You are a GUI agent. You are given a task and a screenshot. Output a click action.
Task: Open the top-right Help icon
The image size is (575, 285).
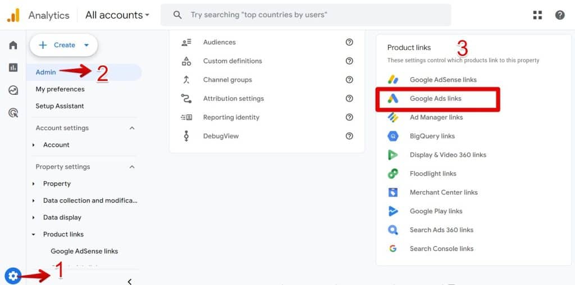coord(560,15)
